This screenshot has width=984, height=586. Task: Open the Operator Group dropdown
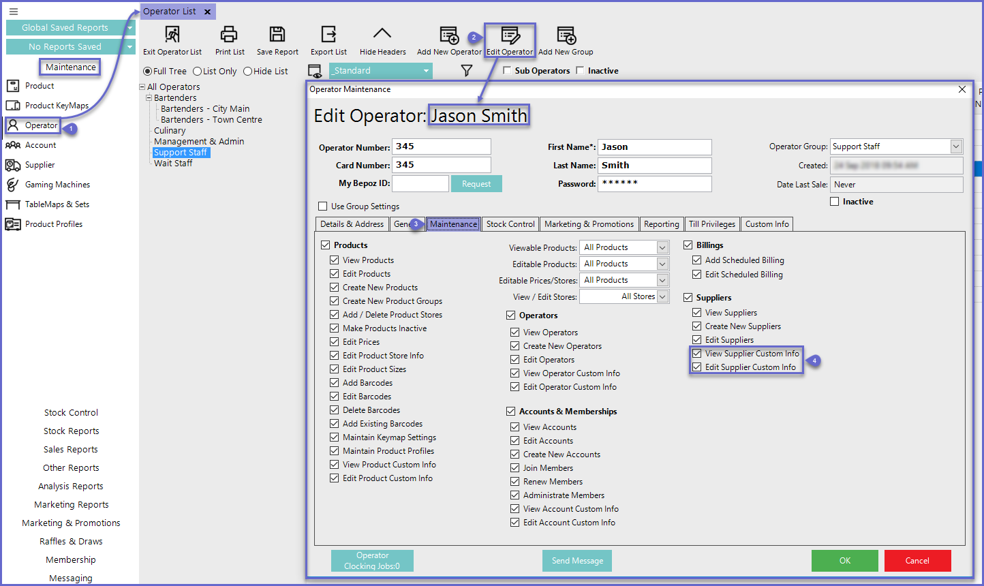(x=956, y=146)
